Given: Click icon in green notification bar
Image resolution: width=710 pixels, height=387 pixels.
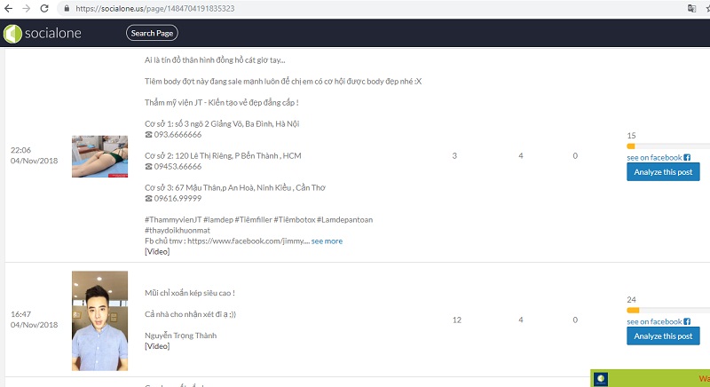Looking at the screenshot, I should tap(601, 379).
